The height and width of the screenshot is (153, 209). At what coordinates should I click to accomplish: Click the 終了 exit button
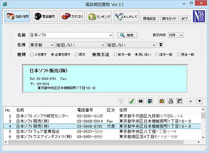pyautogui.click(x=185, y=19)
